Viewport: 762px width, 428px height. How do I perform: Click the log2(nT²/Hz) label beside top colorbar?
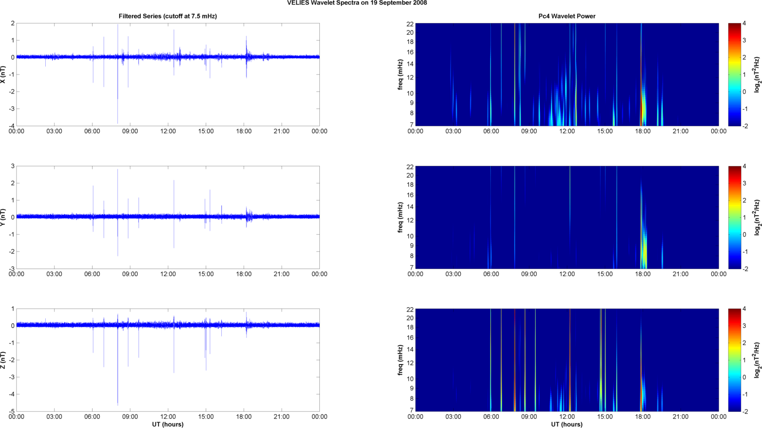[757, 74]
